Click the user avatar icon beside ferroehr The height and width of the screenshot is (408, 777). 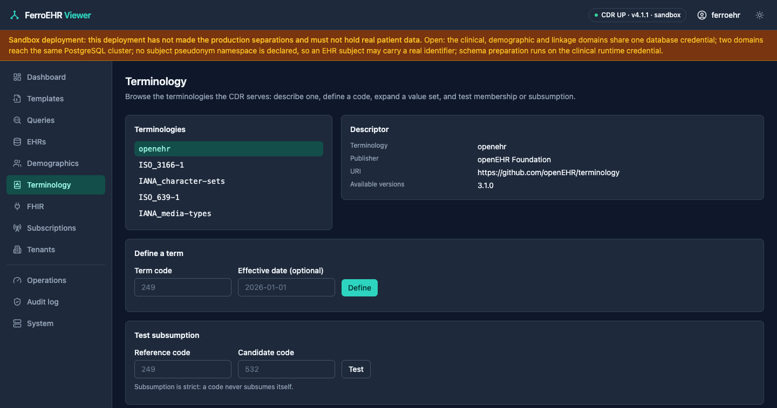click(702, 15)
